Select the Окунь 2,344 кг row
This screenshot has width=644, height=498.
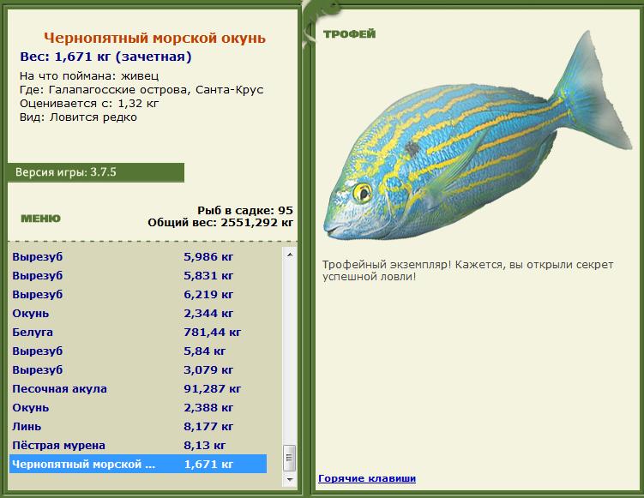(x=138, y=314)
